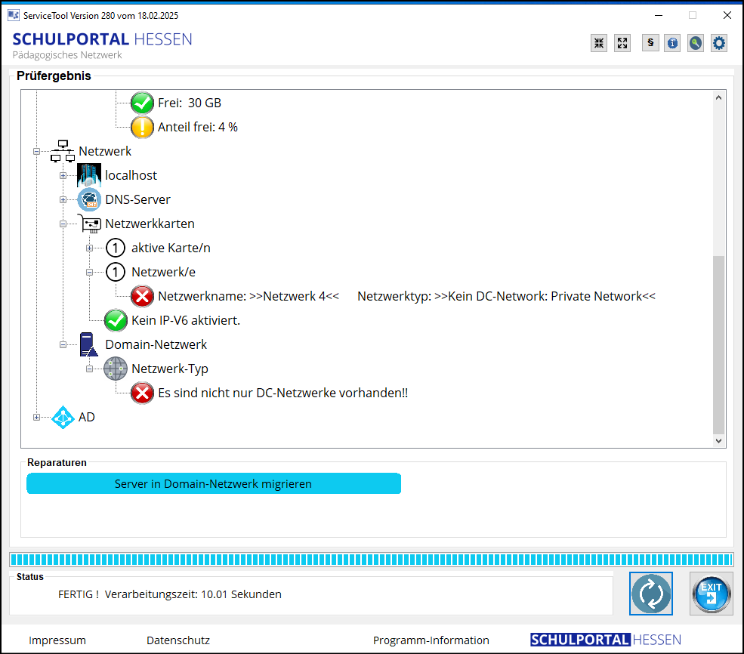Expand the aktive Karte/n node

pyautogui.click(x=89, y=248)
